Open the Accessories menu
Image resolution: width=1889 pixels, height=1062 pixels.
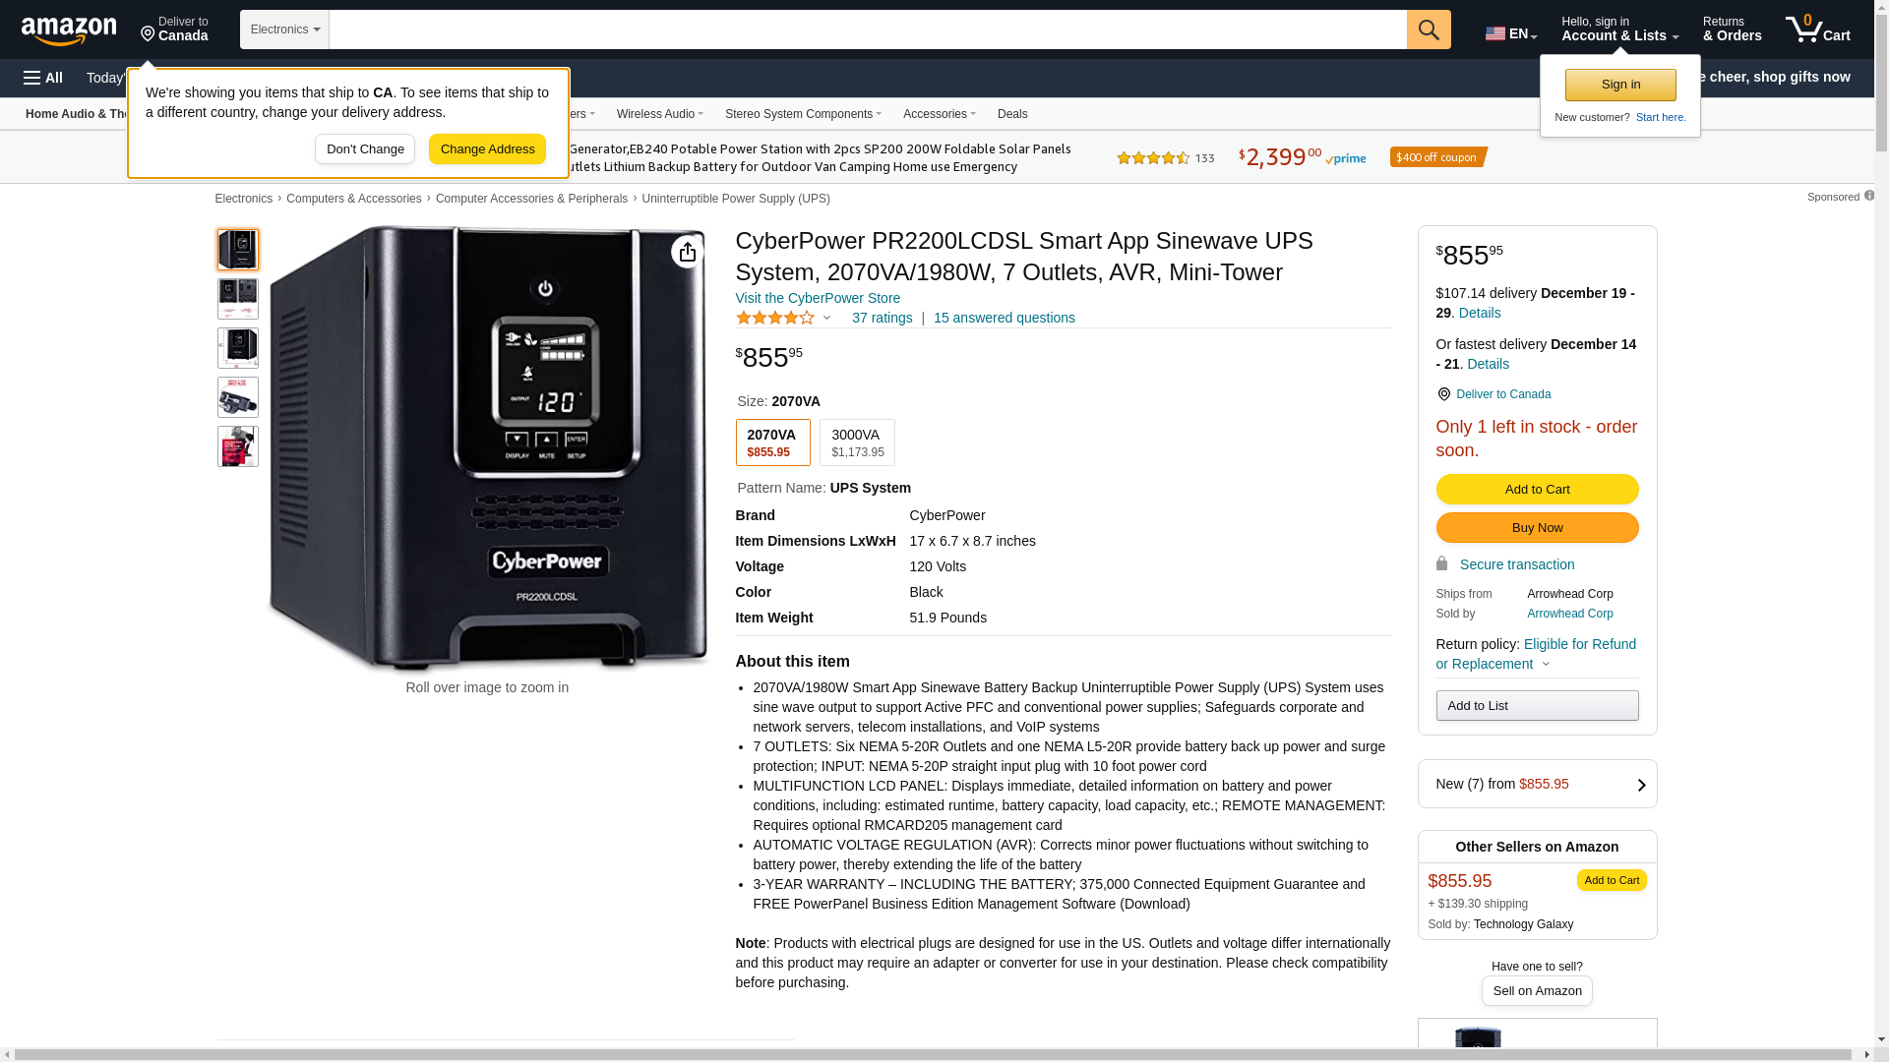coord(939,114)
